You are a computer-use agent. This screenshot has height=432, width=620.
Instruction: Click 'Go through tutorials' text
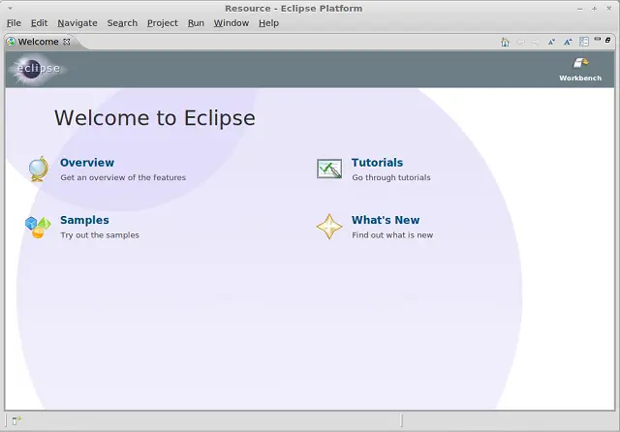[x=391, y=177]
